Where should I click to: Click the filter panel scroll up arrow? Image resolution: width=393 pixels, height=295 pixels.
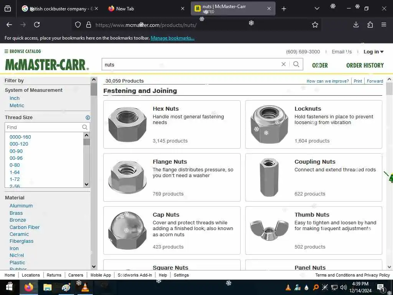(x=94, y=80)
